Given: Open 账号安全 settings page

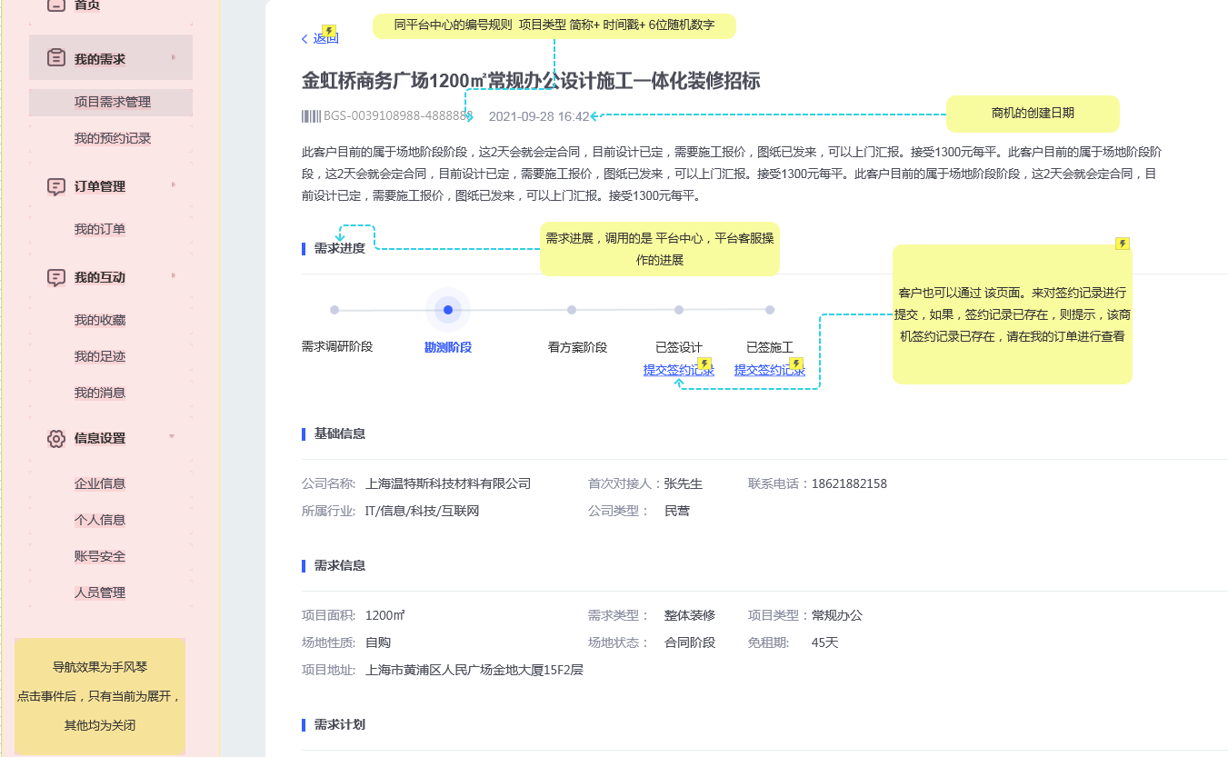Looking at the screenshot, I should (100, 556).
